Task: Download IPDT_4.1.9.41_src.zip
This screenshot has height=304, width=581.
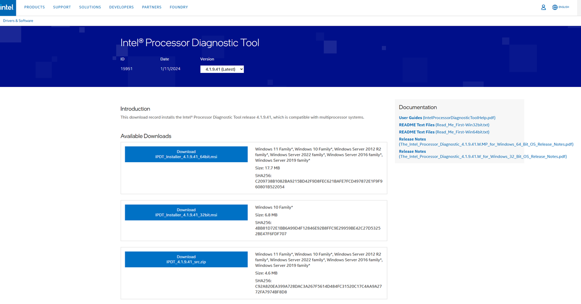Action: 186,259
